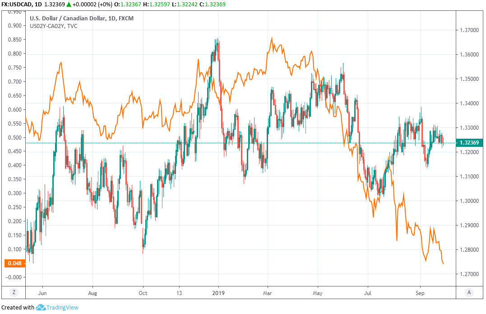Click the Z timezone button
This screenshot has height=314, width=486.
pyautogui.click(x=14, y=292)
